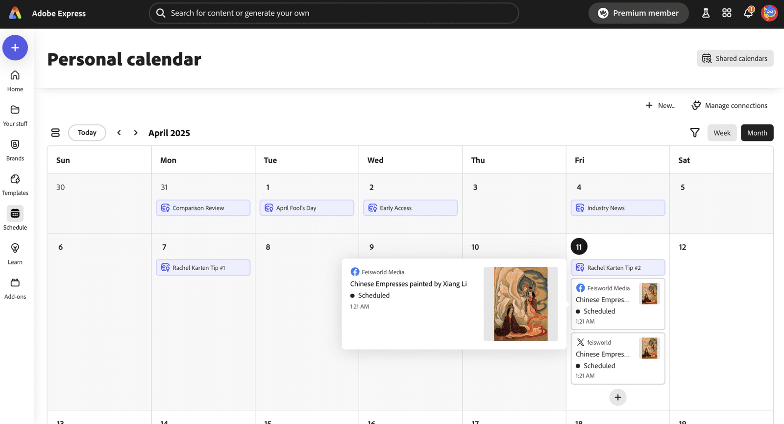Go to Home in sidebar
The width and height of the screenshot is (784, 424).
point(15,81)
